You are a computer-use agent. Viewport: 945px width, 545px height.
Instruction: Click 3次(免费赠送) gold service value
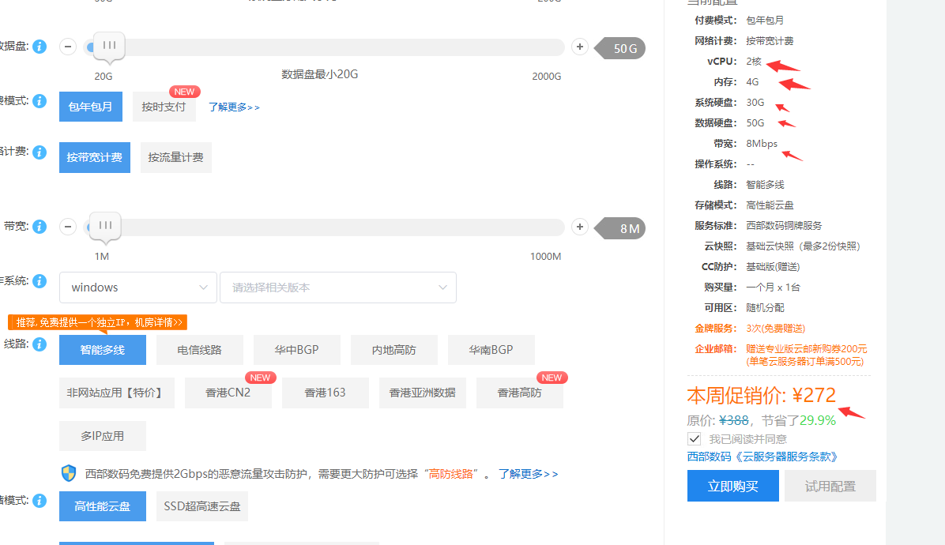tap(776, 329)
